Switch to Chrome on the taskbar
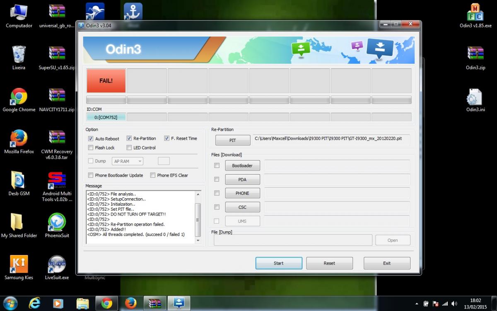This screenshot has height=311, width=497. click(x=107, y=304)
